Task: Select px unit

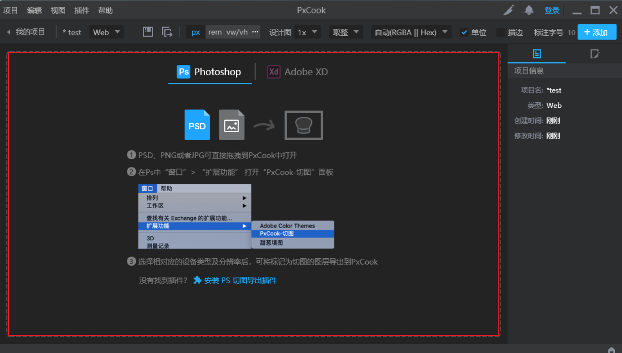Action: click(x=196, y=32)
